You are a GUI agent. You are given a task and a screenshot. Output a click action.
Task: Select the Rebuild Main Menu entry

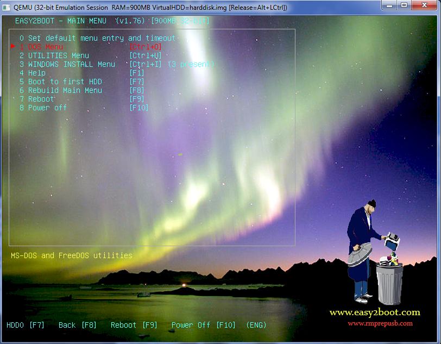tap(65, 90)
